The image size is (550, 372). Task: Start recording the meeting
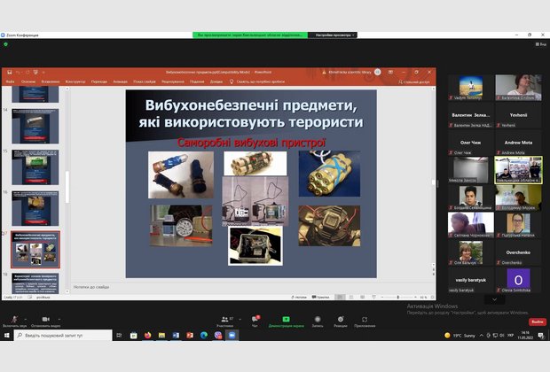[x=317, y=318]
